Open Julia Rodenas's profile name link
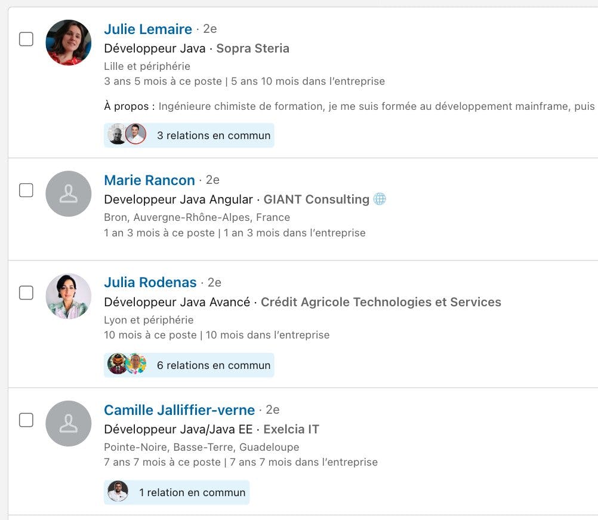Screen dimensions: 598x520 tap(150, 282)
